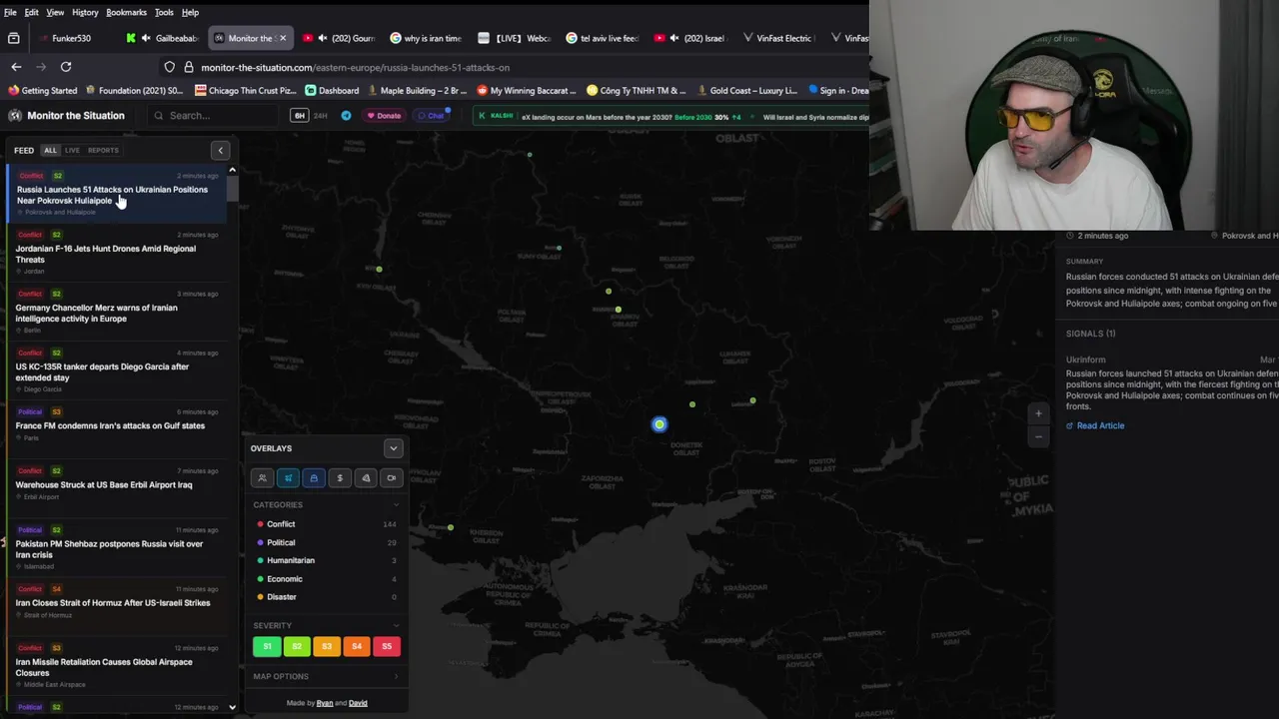Open the Chicago Thin Crust Pizza bookmark
The width and height of the screenshot is (1279, 719).
coord(246,91)
